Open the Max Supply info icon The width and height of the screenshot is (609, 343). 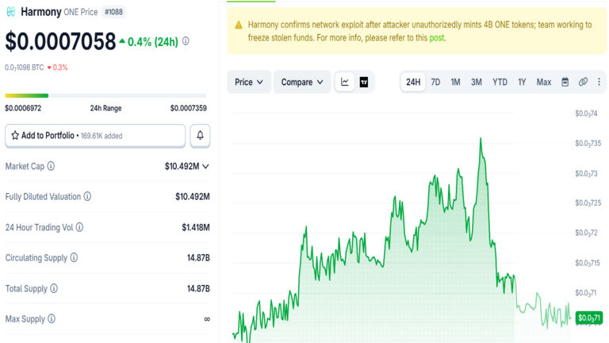52,319
